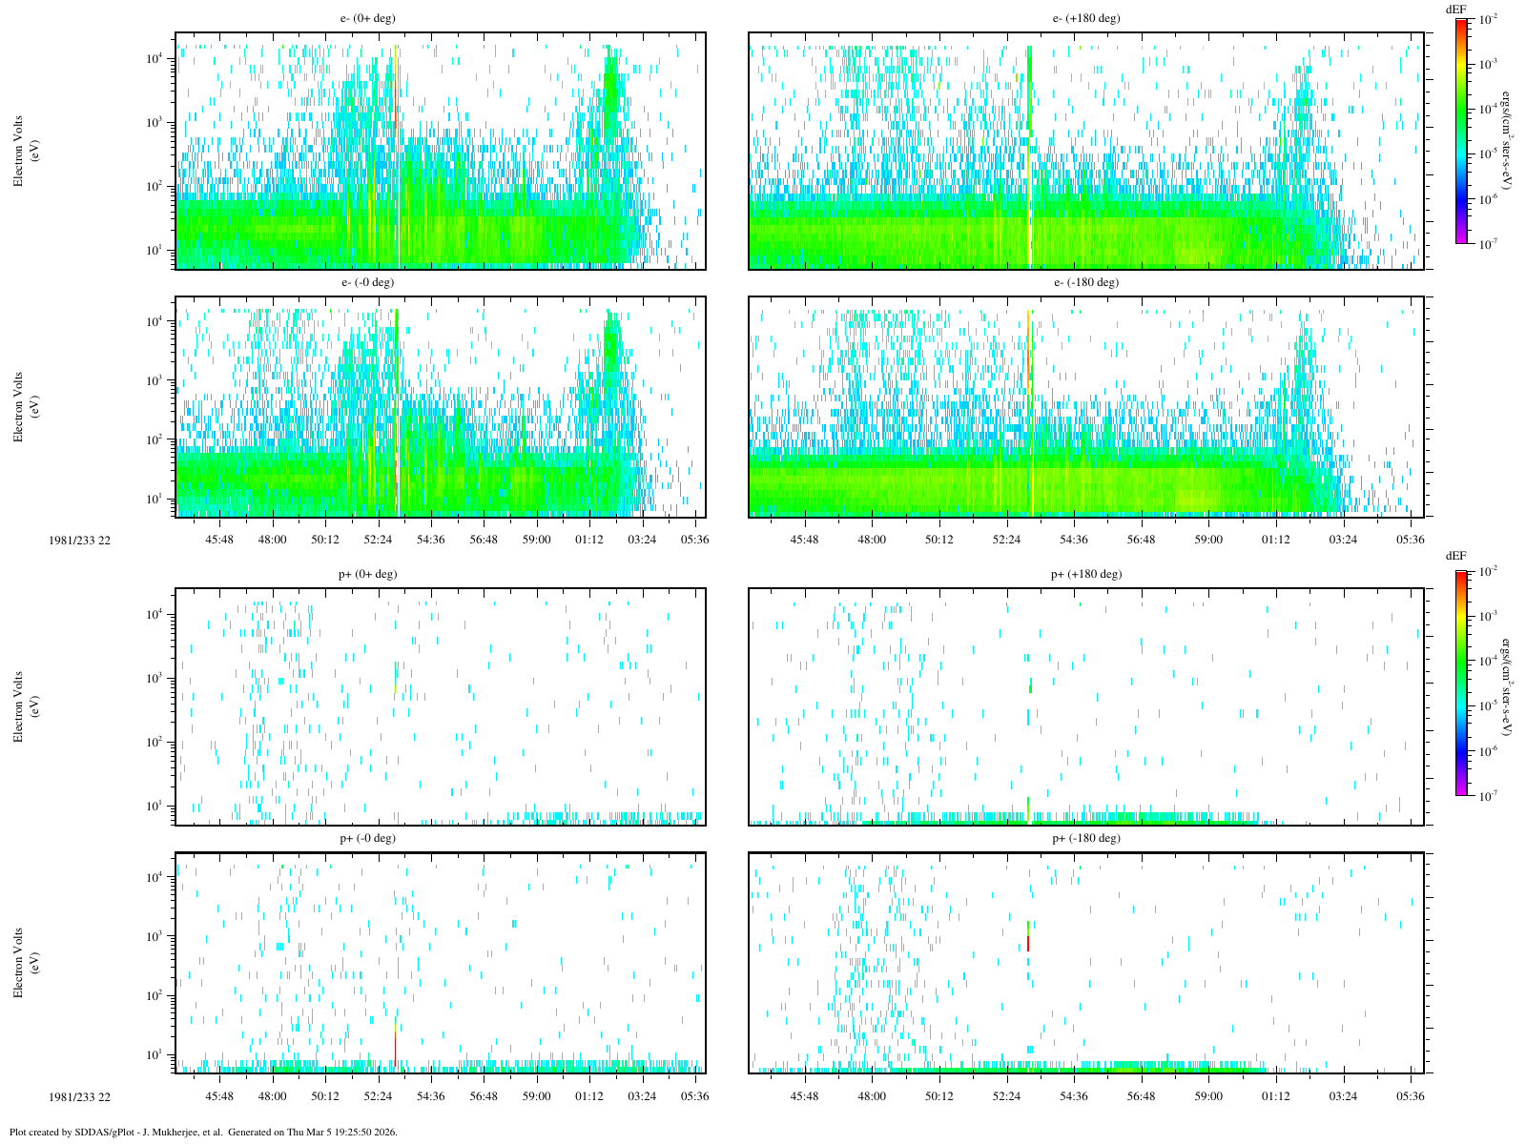The width and height of the screenshot is (1526, 1144).
Task: Select the "e- (-180 deg)" plot title
Action: tap(1085, 282)
